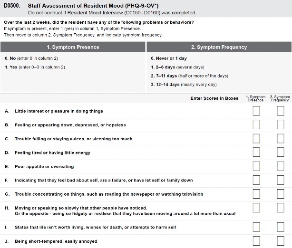This screenshot has width=292, height=248.
Task: Click the 'Staff Assessment of Resident Mood' title
Action: tap(93, 6)
